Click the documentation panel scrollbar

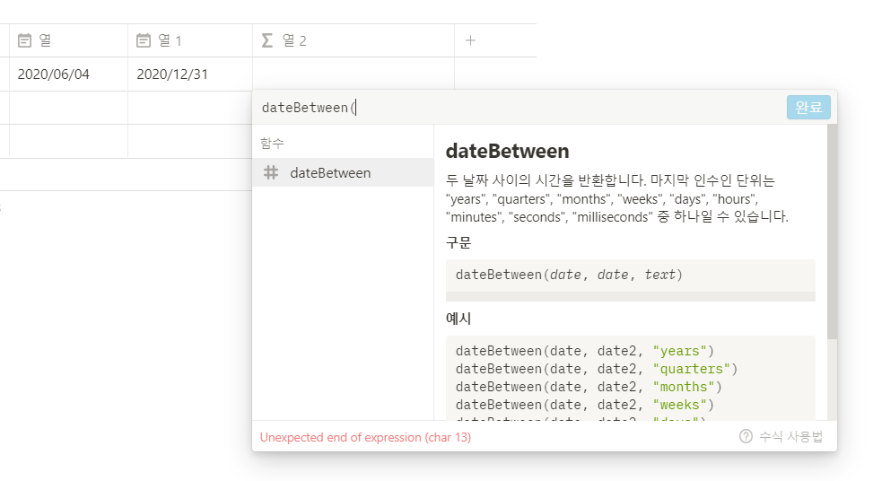coord(832,232)
